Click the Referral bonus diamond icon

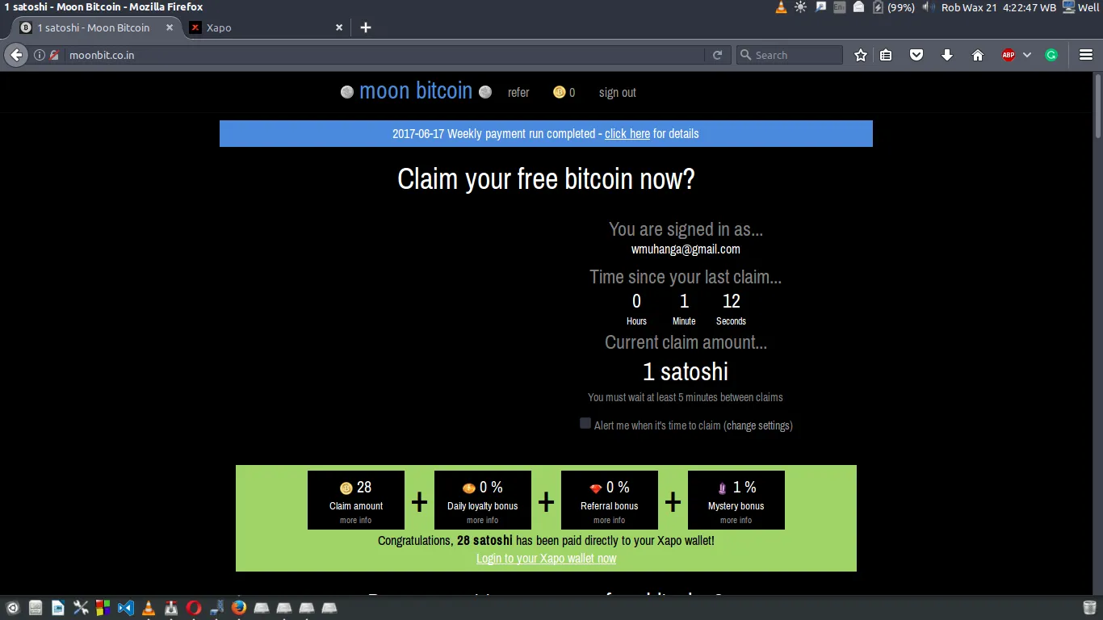[x=596, y=488]
